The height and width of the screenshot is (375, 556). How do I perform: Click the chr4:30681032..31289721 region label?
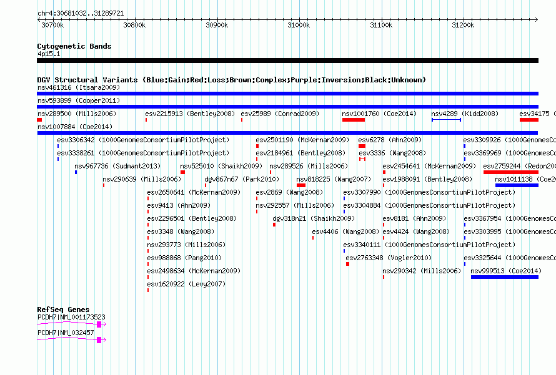(81, 14)
